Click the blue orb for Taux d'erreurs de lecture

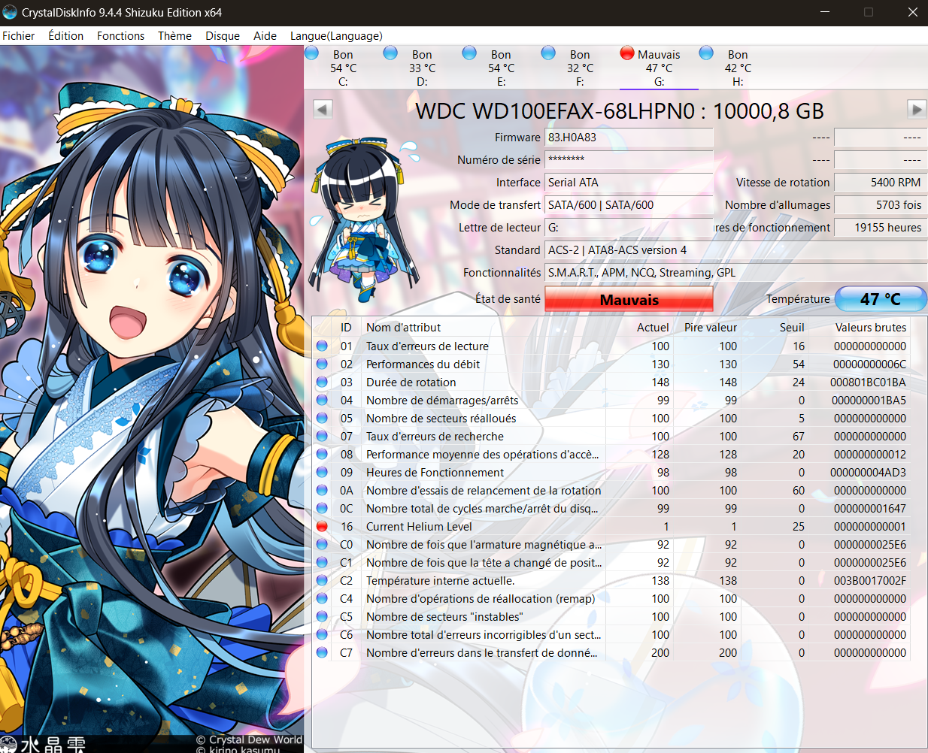pyautogui.click(x=322, y=346)
